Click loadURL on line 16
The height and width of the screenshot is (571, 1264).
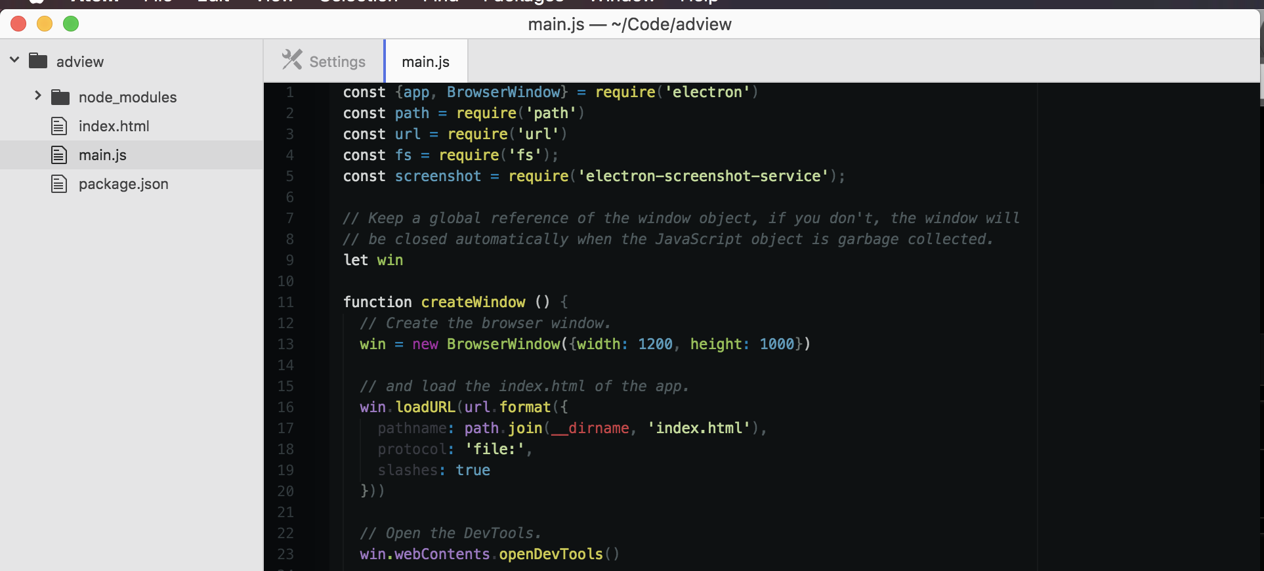click(x=425, y=407)
